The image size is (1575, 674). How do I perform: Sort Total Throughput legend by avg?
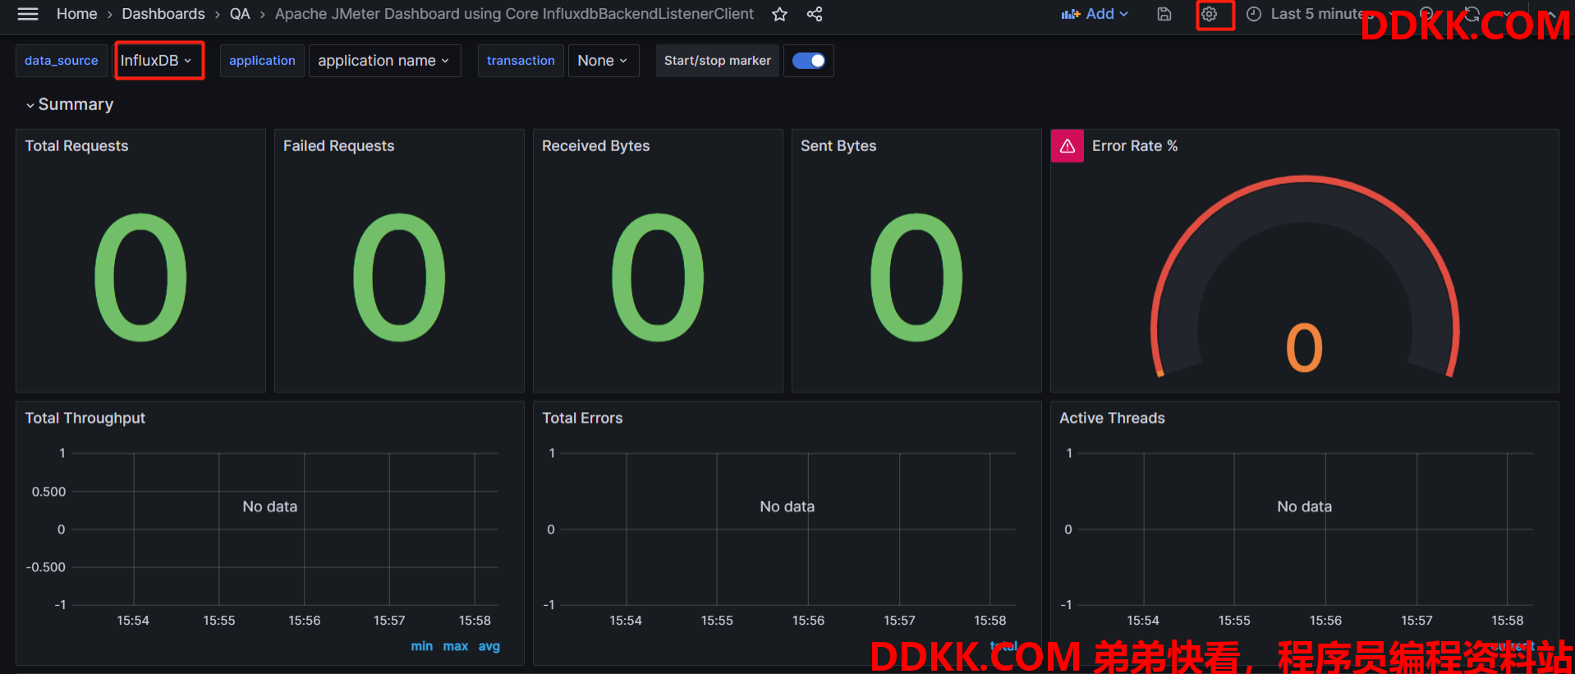[489, 647]
